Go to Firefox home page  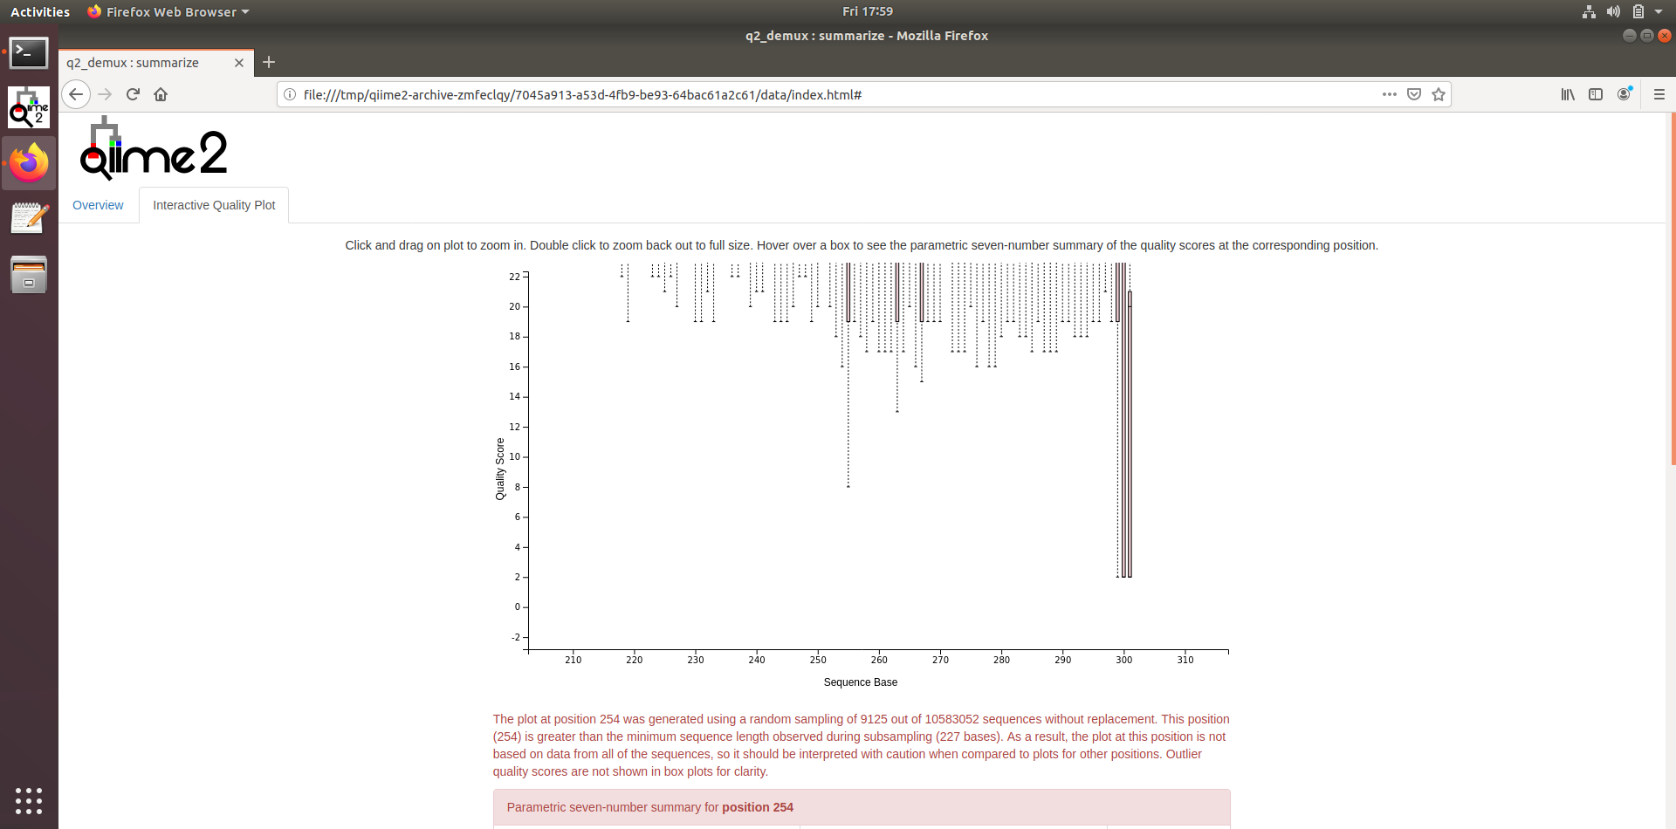coord(161,94)
